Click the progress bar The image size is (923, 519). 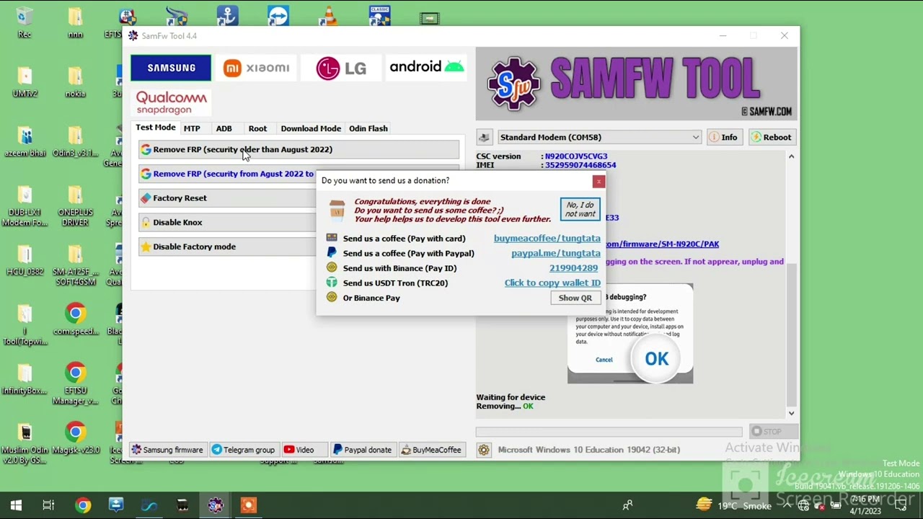609,432
